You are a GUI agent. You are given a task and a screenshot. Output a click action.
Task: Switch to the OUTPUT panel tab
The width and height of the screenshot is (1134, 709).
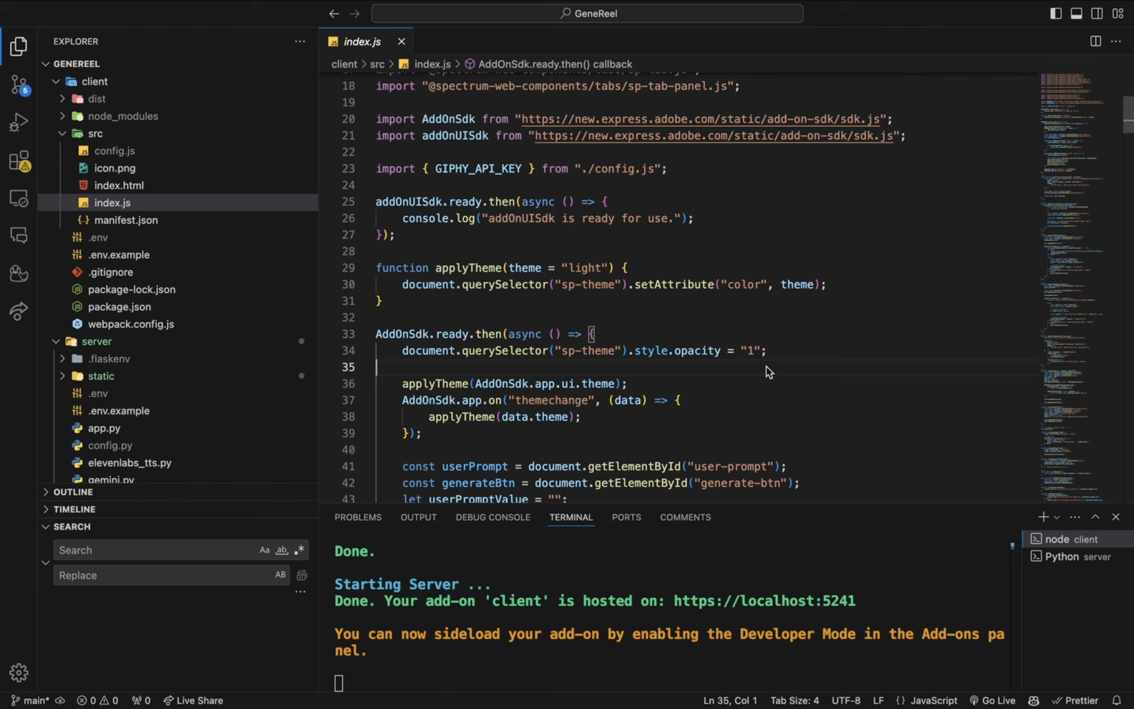coord(419,517)
